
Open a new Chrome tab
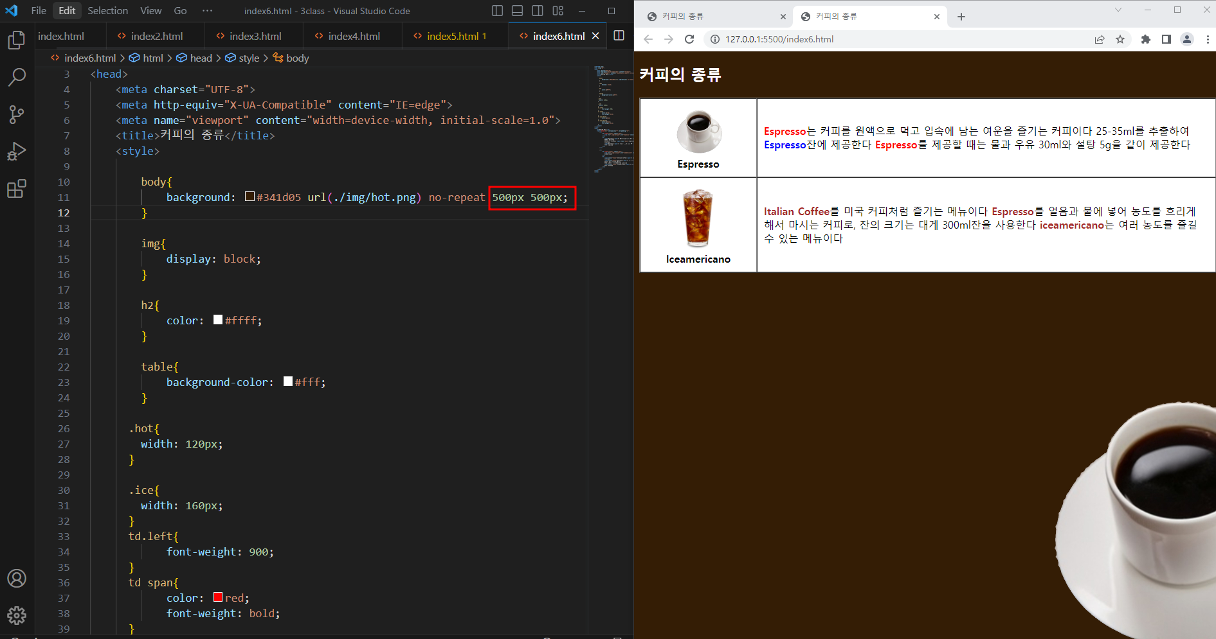tap(961, 17)
